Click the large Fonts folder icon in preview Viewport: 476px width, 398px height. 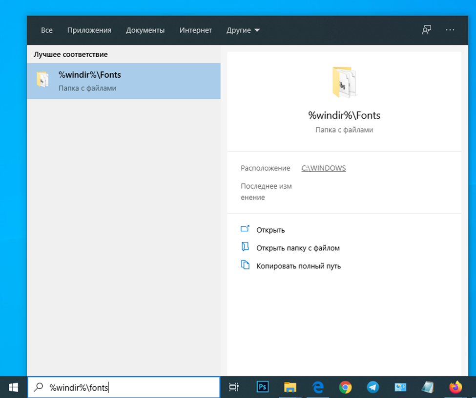pyautogui.click(x=344, y=82)
